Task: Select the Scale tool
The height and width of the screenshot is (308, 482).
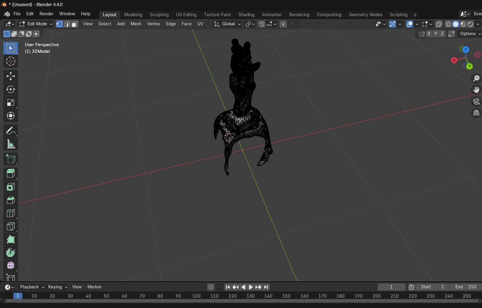Action: [x=11, y=103]
